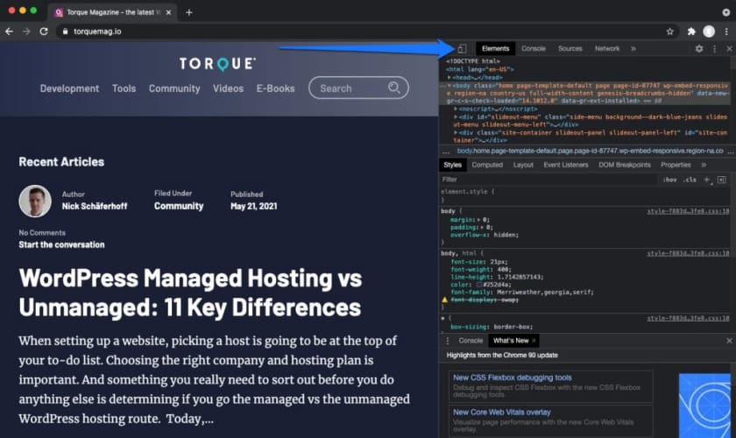
Task: Bookmark this page with the star icon
Action: tap(669, 32)
